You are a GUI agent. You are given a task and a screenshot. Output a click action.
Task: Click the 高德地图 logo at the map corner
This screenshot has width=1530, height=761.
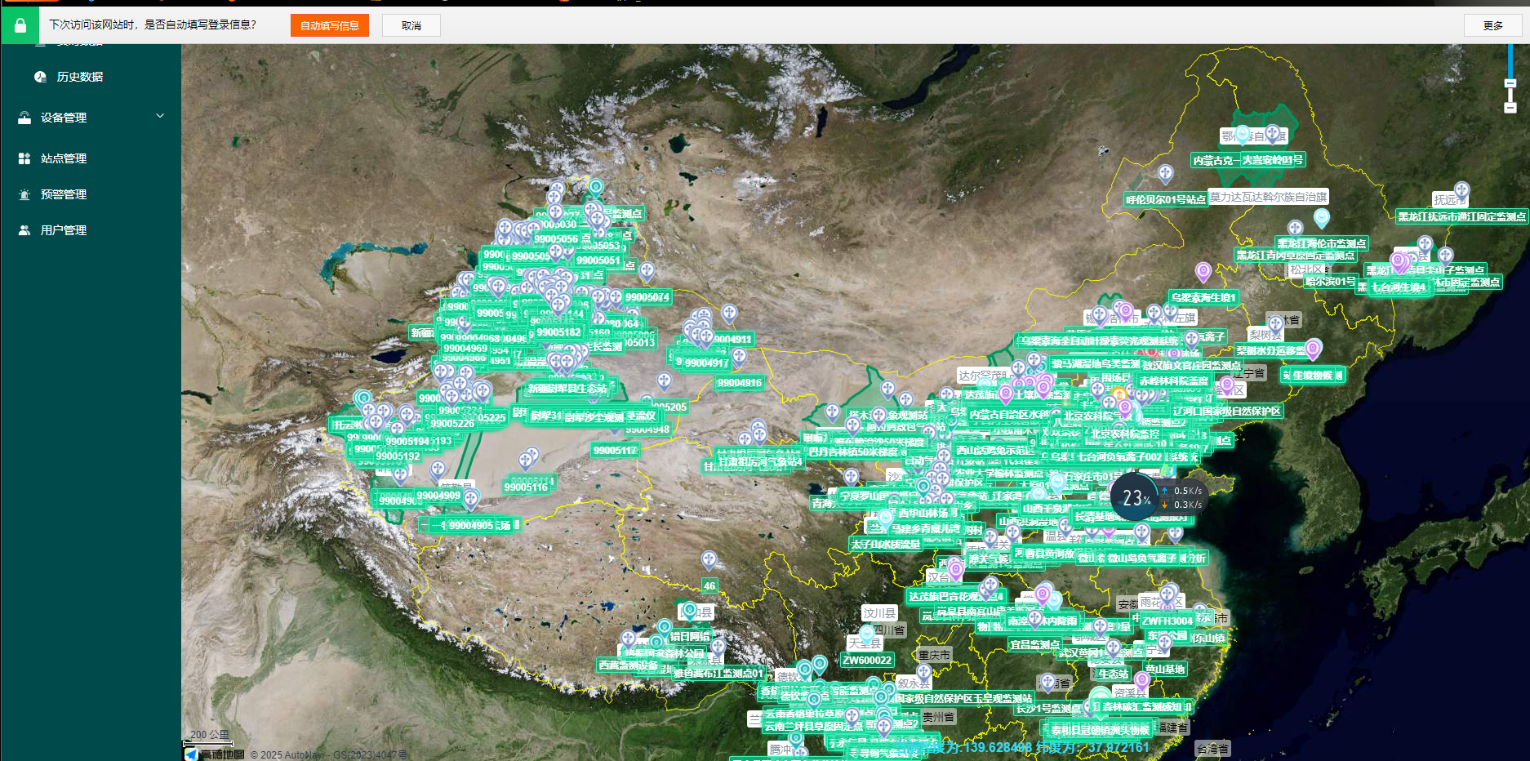pos(214,754)
